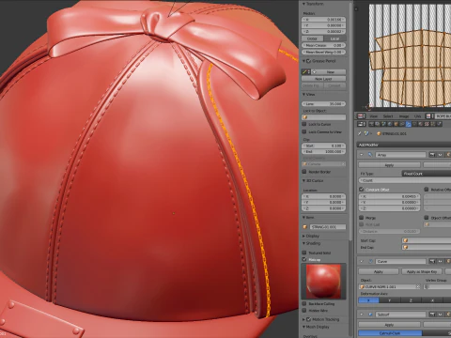This screenshot has height=338, width=451.
Task: Toggle Subsurf modifier viewport visibility icon
Action: pos(441,315)
